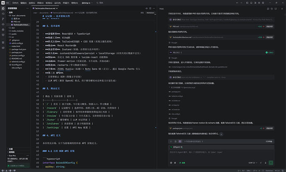Open Explorer panel more-actions ellipsis
Image resolution: width=286 pixels, height=172 pixels.
[x=27, y=8]
